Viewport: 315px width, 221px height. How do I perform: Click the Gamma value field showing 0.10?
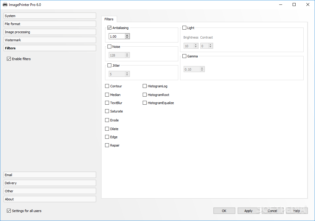coord(192,69)
